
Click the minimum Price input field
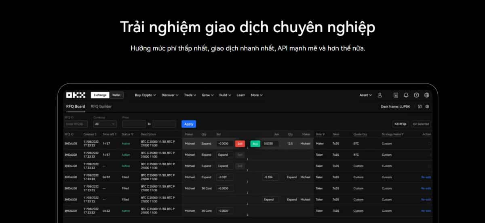pos(134,124)
